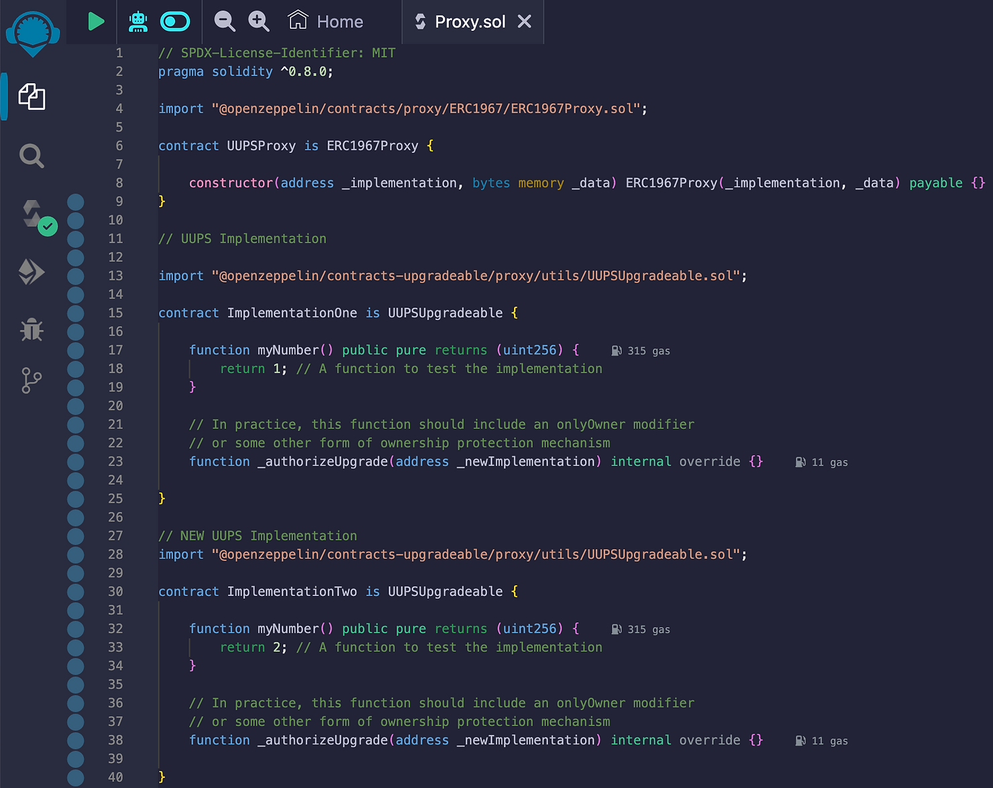Image resolution: width=993 pixels, height=788 pixels.
Task: Click the "11 gas" estimate on line 23
Action: [830, 462]
